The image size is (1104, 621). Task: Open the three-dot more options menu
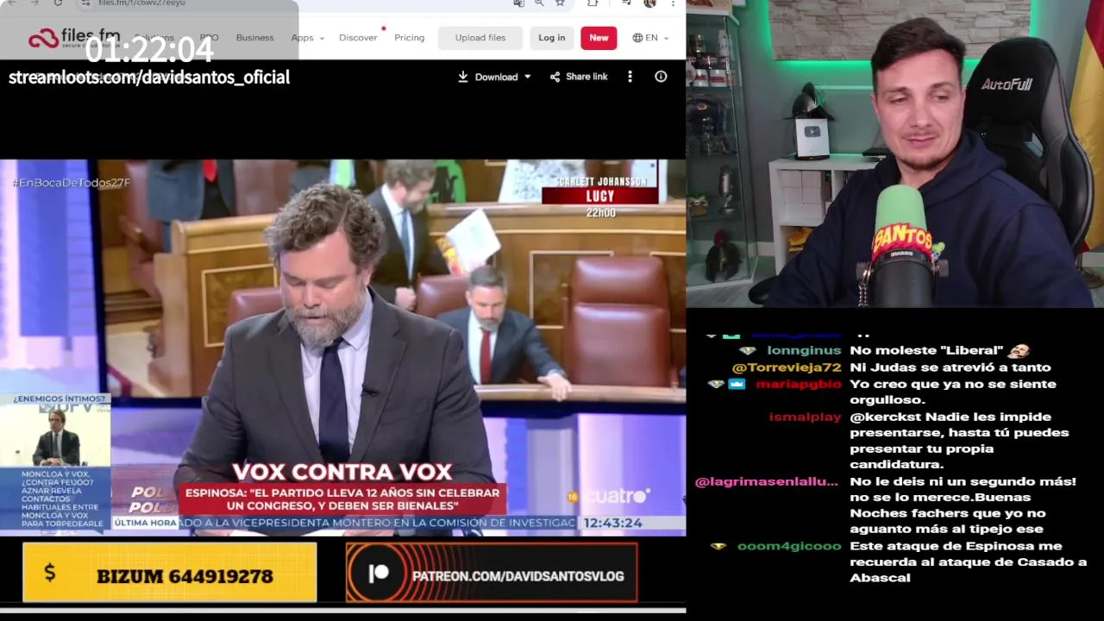tap(630, 77)
